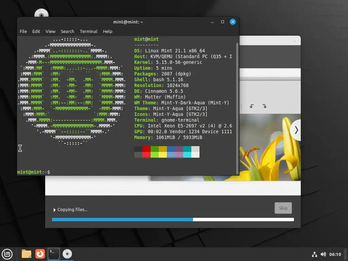Click the 'Terminal: gnome-terminal' line
The height and width of the screenshot is (261, 348).
tap(167, 120)
